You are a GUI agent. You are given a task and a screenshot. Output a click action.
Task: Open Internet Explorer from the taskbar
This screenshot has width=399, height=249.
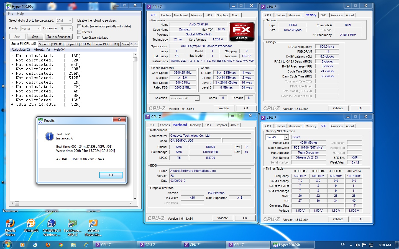86,245
